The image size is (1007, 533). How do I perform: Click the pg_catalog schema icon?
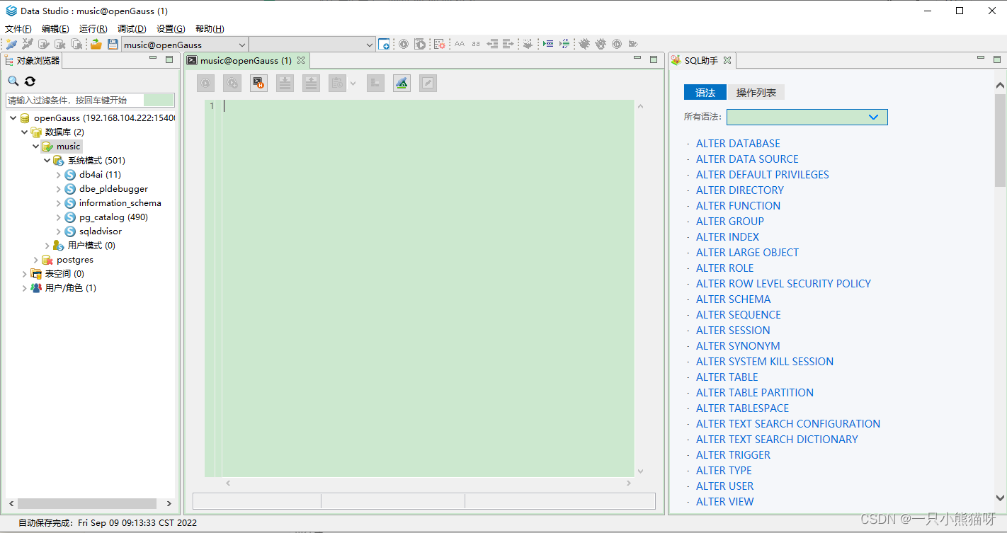(70, 217)
